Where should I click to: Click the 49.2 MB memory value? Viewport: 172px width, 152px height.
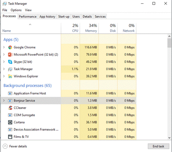click(91, 62)
